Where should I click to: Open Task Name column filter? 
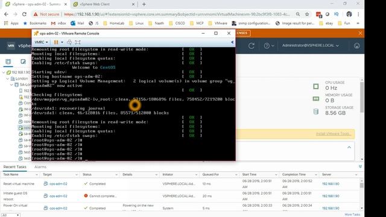tap(37, 175)
